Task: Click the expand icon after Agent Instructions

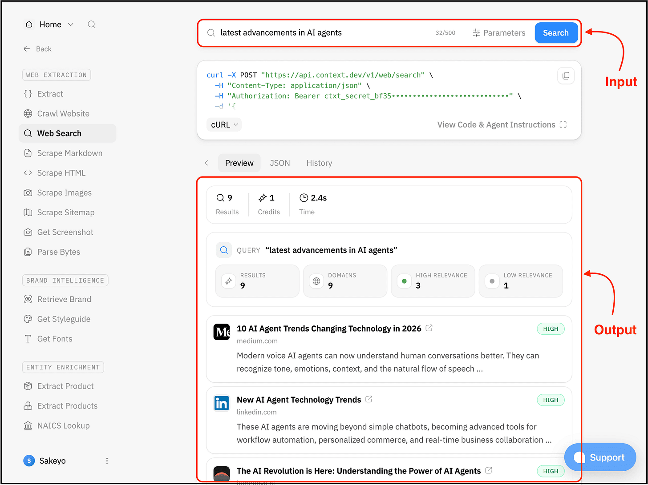Action: (x=563, y=125)
